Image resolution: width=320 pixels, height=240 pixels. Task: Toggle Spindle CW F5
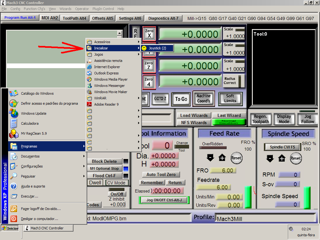[x=282, y=147]
